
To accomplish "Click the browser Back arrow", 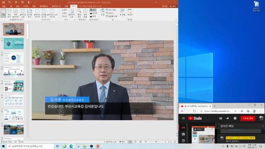I will point(182,111).
